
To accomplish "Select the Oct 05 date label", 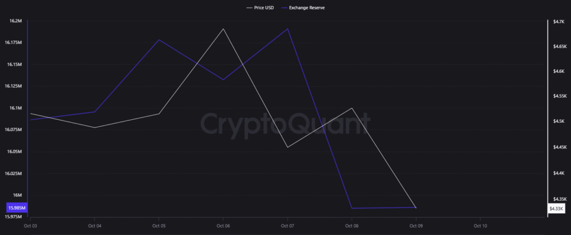I will [159, 226].
